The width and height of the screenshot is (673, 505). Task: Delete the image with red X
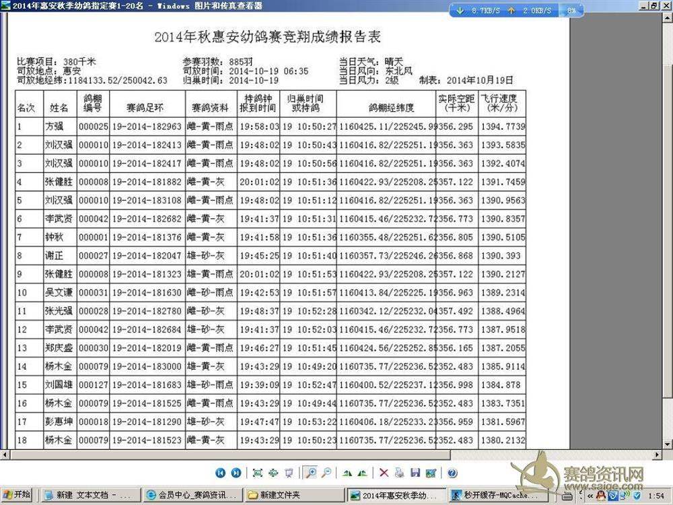(x=384, y=473)
